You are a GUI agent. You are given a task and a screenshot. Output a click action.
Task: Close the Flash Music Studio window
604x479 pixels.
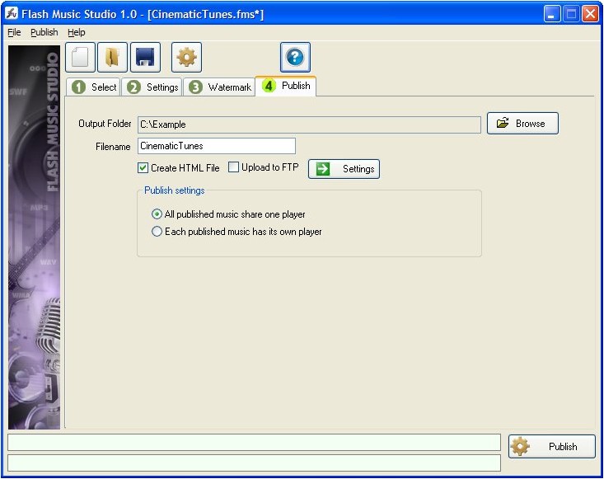pyautogui.click(x=590, y=14)
